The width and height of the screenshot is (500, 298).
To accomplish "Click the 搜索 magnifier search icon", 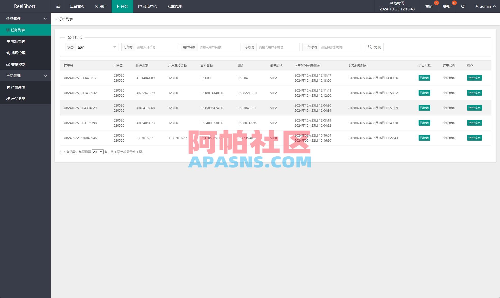I will [374, 47].
